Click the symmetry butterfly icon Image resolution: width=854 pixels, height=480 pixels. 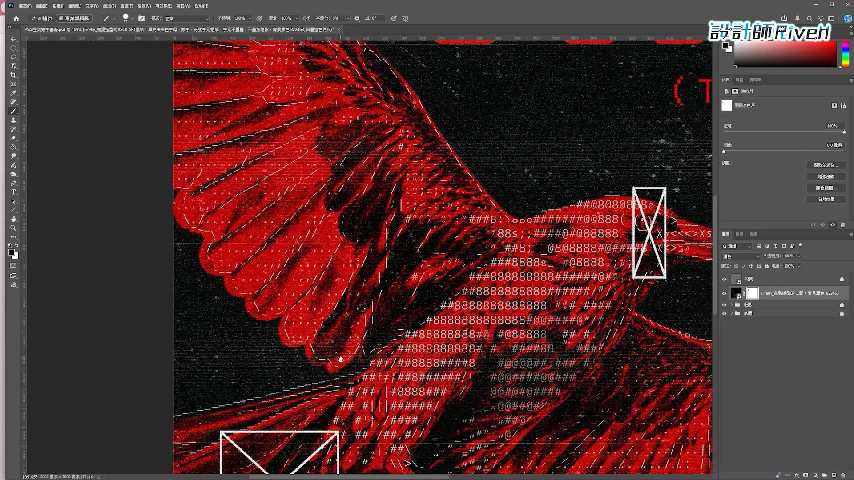405,19
